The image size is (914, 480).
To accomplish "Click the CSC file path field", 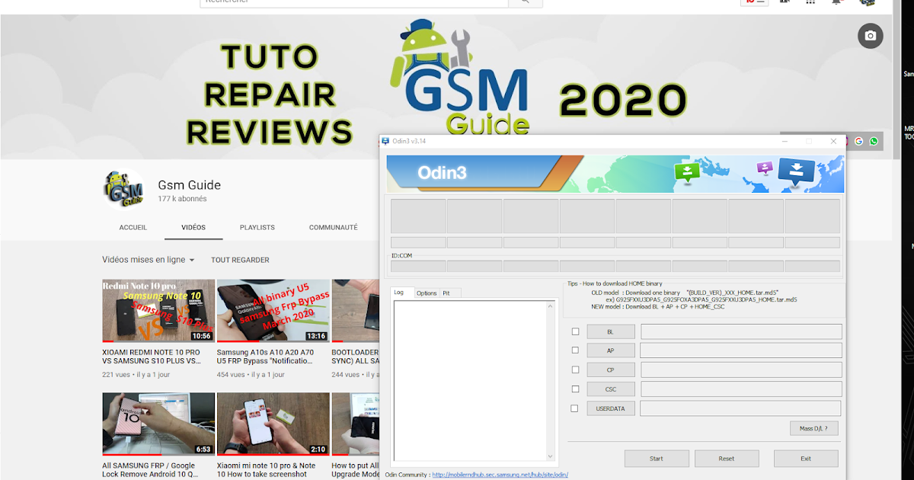I will (741, 389).
